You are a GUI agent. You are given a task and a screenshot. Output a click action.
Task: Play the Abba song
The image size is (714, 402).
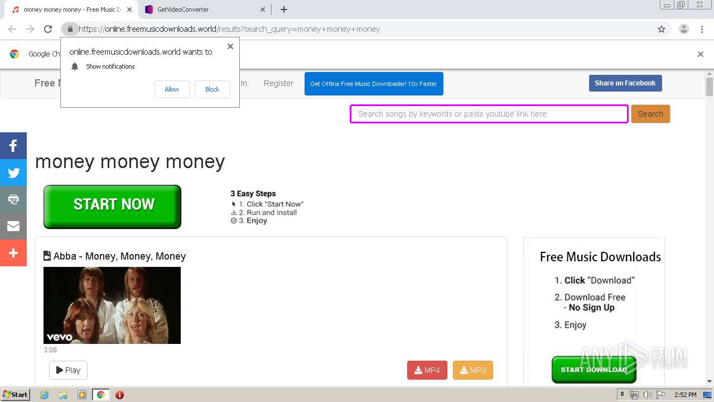(x=68, y=370)
